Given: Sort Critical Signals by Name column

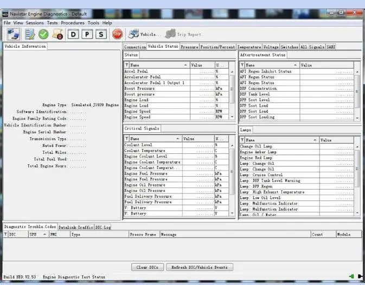Looking at the screenshot, I should 155,139.
